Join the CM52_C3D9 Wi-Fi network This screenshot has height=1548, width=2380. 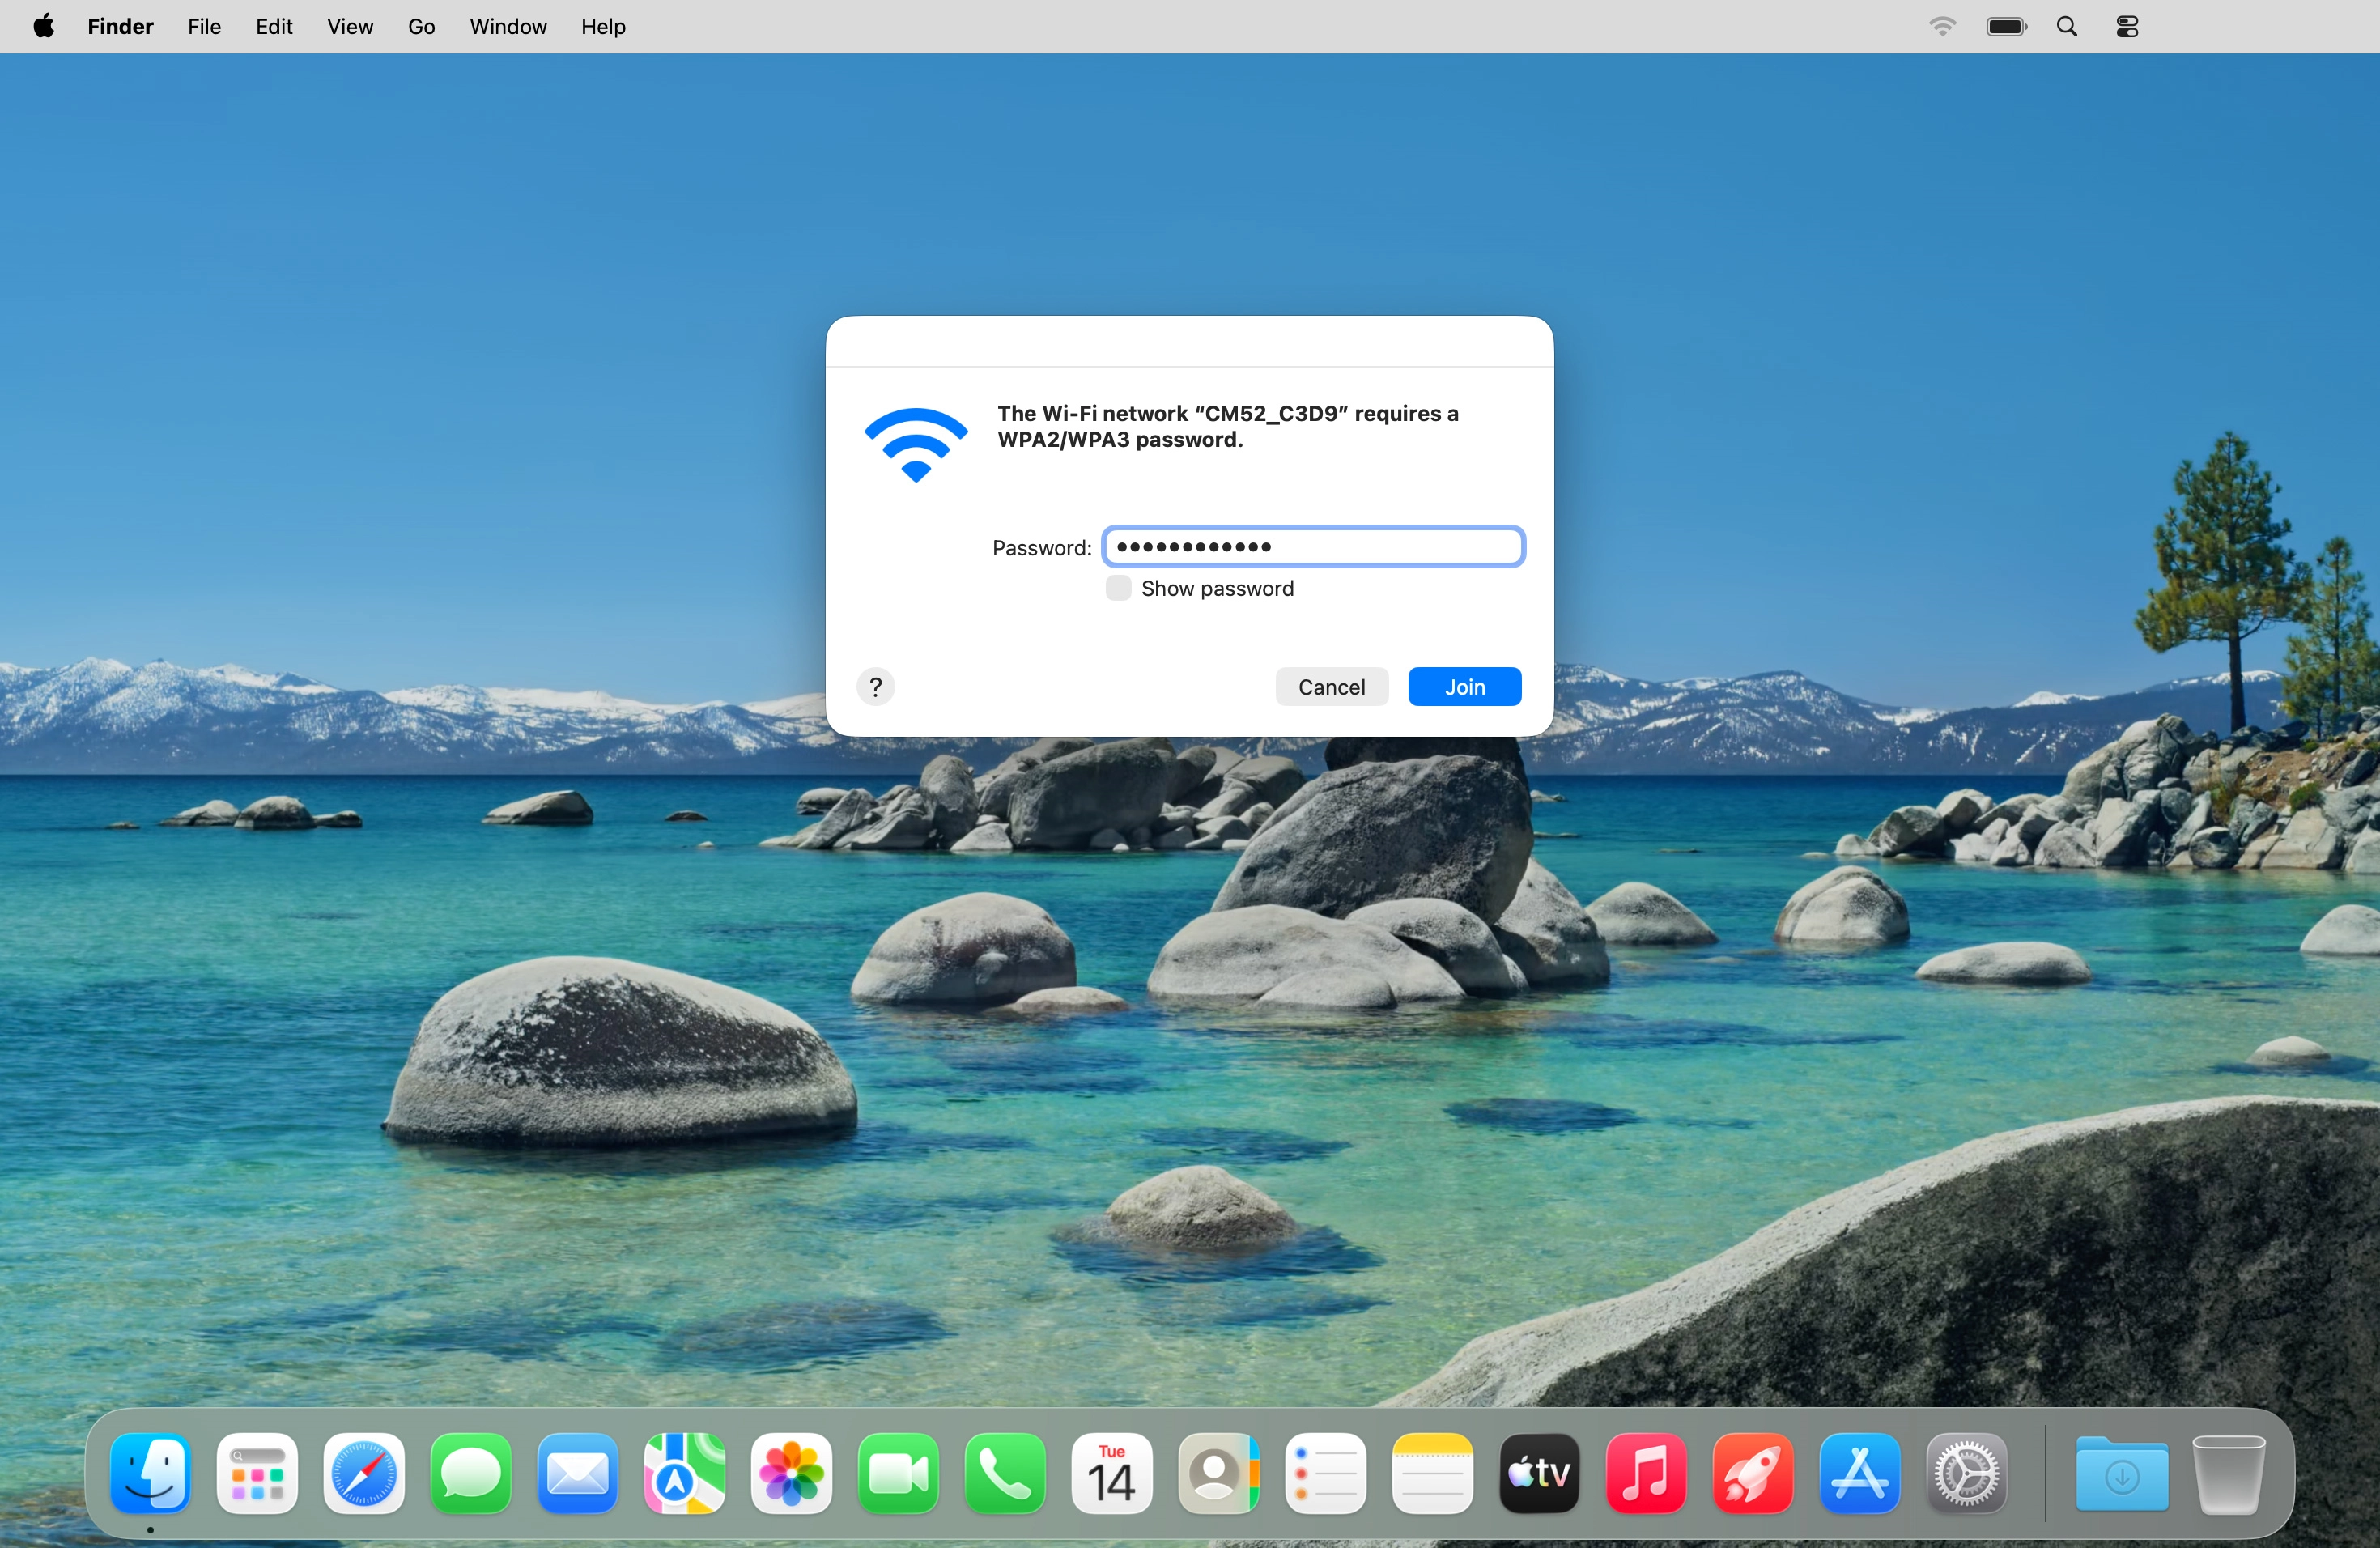click(1463, 686)
